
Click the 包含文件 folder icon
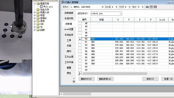[x=38, y=10]
